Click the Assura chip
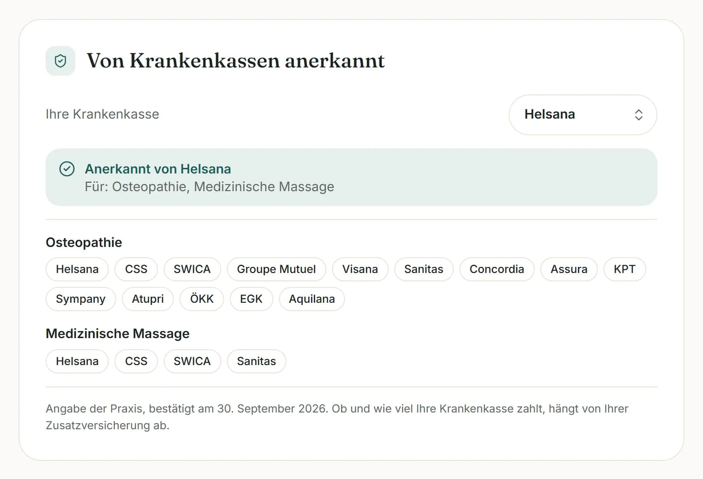The height and width of the screenshot is (479, 703). (569, 269)
